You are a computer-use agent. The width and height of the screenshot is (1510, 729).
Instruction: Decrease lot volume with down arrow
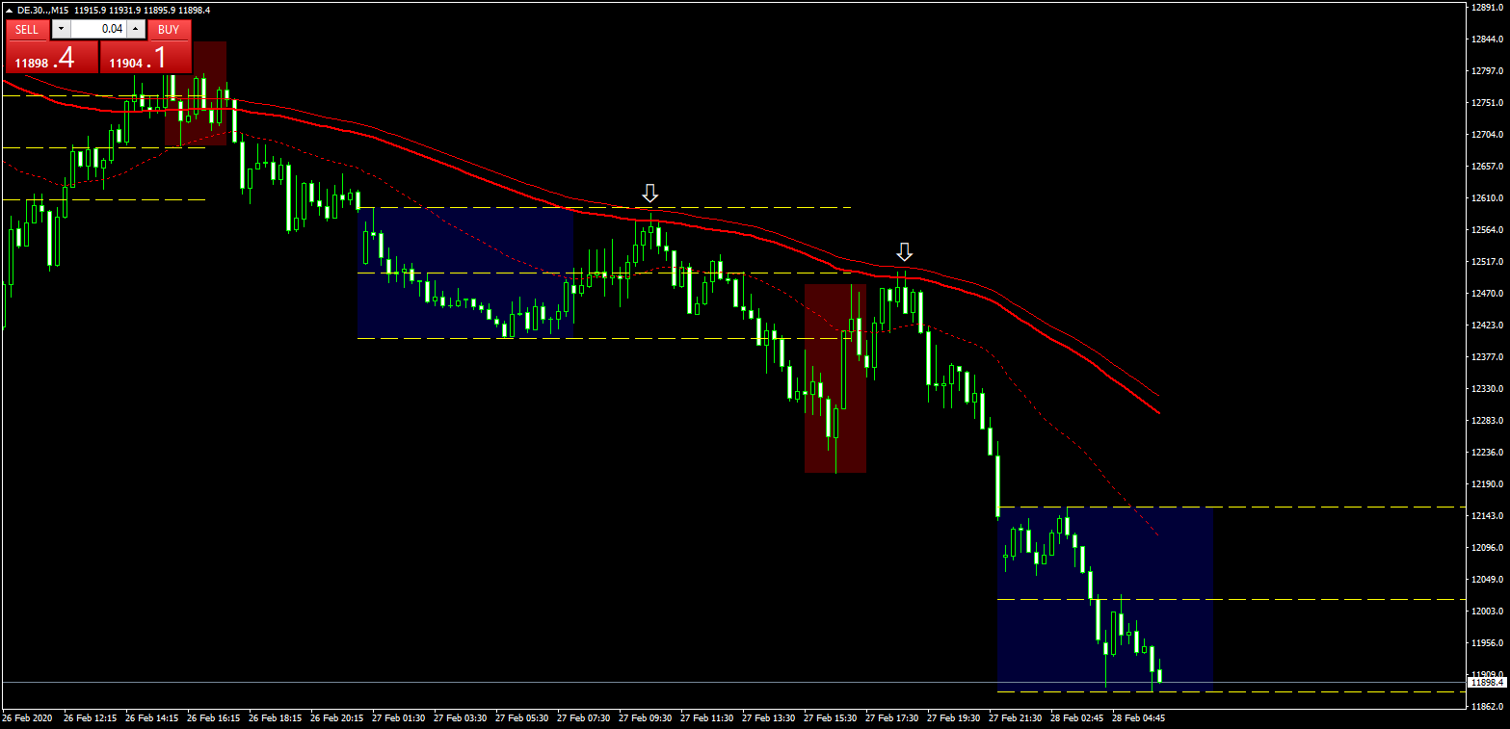click(61, 30)
